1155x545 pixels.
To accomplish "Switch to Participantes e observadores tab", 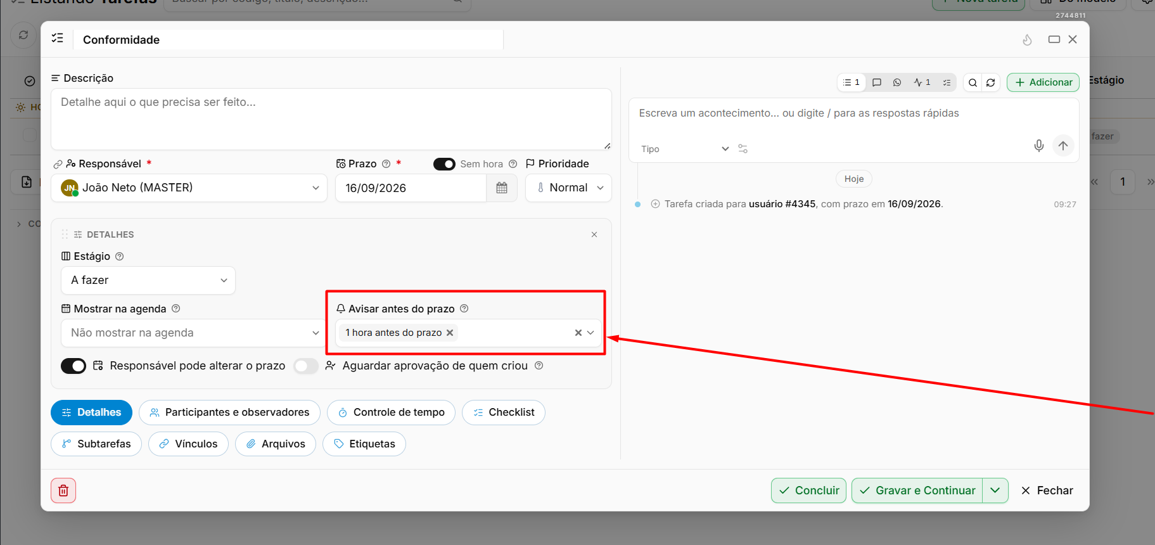I will [x=229, y=413].
